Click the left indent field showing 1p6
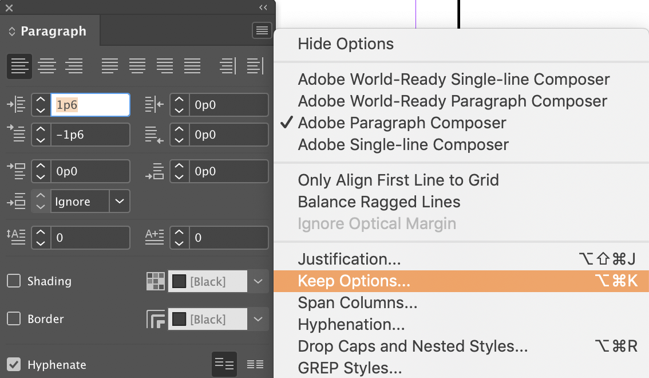This screenshot has height=378, width=649. click(90, 105)
